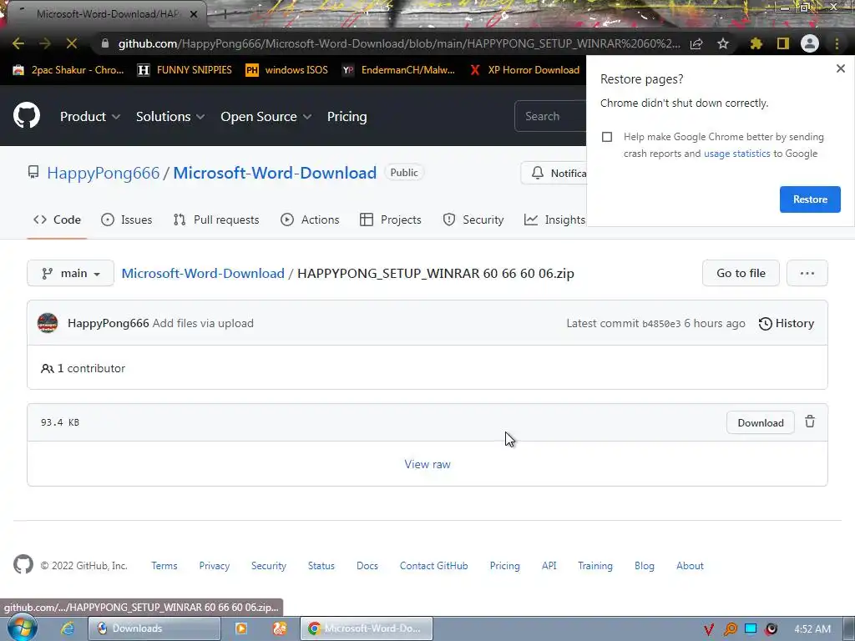Click the View raw link
This screenshot has height=641, width=855.
tap(427, 464)
